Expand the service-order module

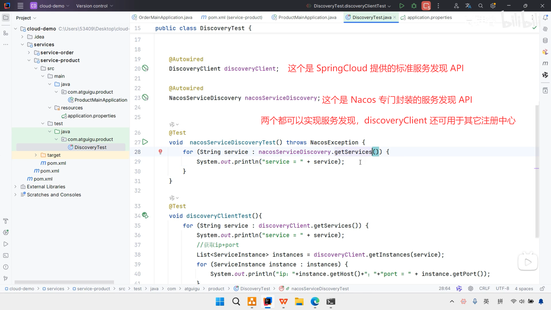pos(29,53)
